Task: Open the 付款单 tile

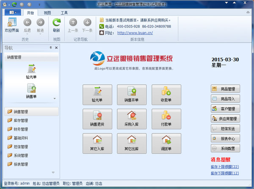Action: [x=166, y=119]
